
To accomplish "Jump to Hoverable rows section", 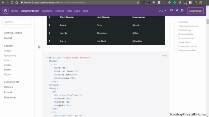I will coord(186,38).
